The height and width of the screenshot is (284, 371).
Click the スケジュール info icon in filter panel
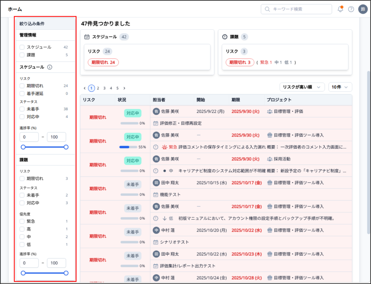[x=49, y=67]
